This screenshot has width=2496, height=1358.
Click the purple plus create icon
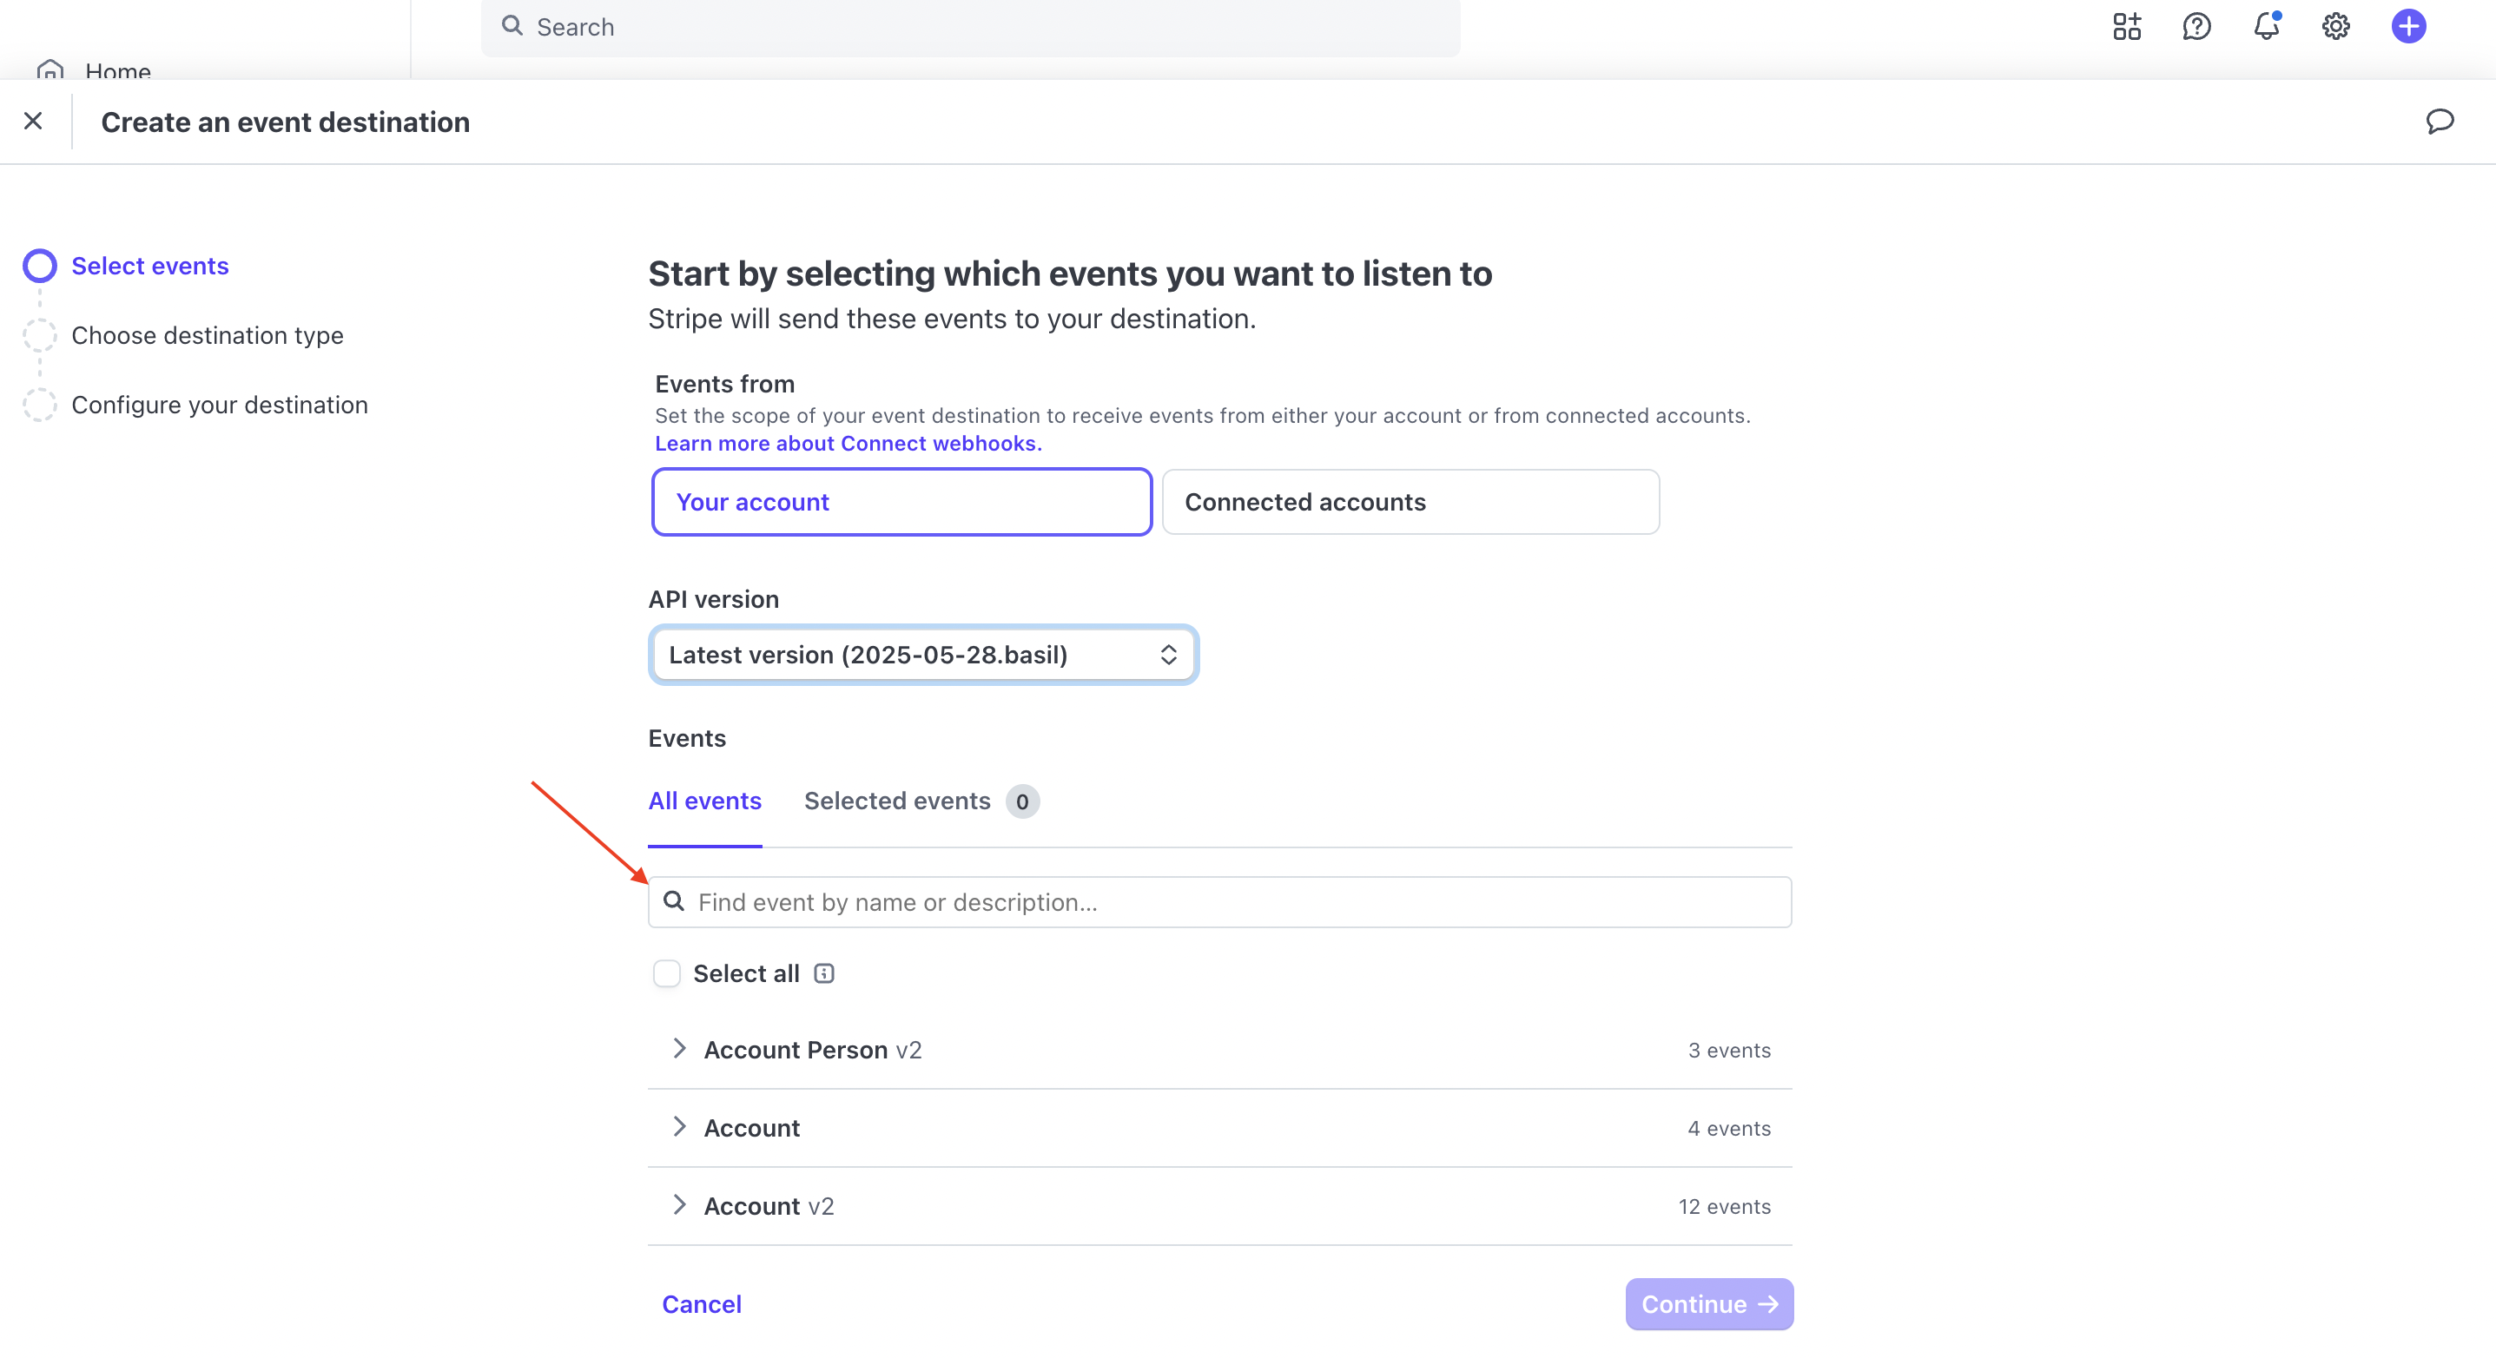coord(2407,26)
